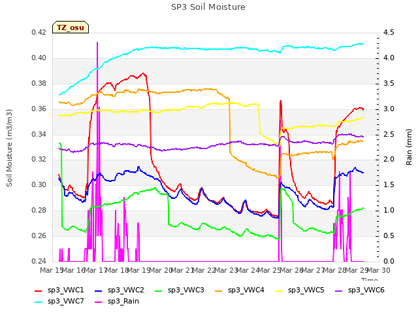
Task: Click the 2.0 right axis tick label
Action: coord(389,160)
